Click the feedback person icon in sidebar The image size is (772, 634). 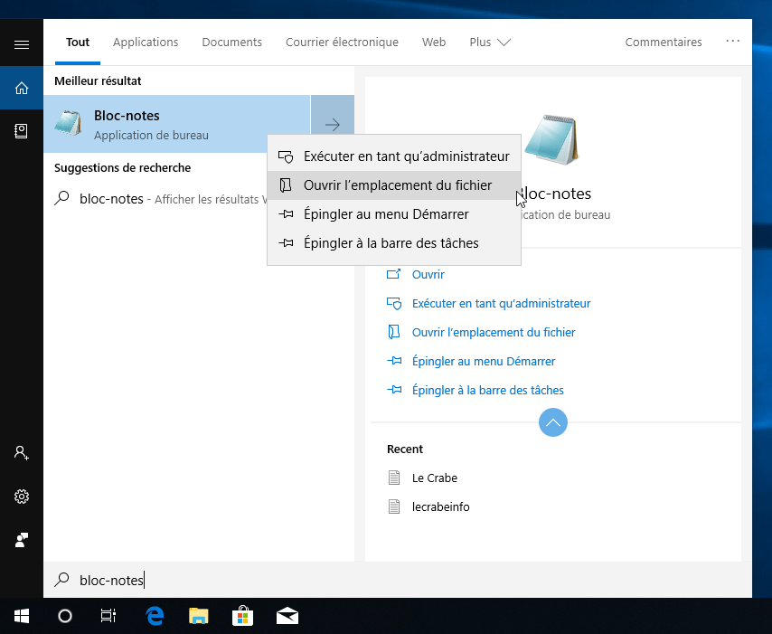click(21, 540)
